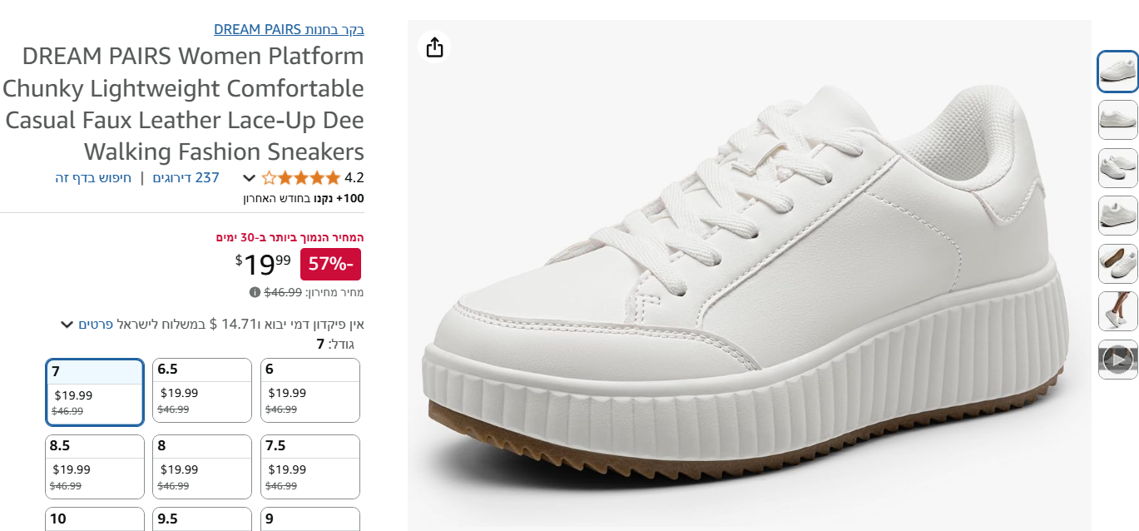This screenshot has width=1139, height=531.
Task: Show the third shoe pair thumbnail
Action: point(1117,168)
